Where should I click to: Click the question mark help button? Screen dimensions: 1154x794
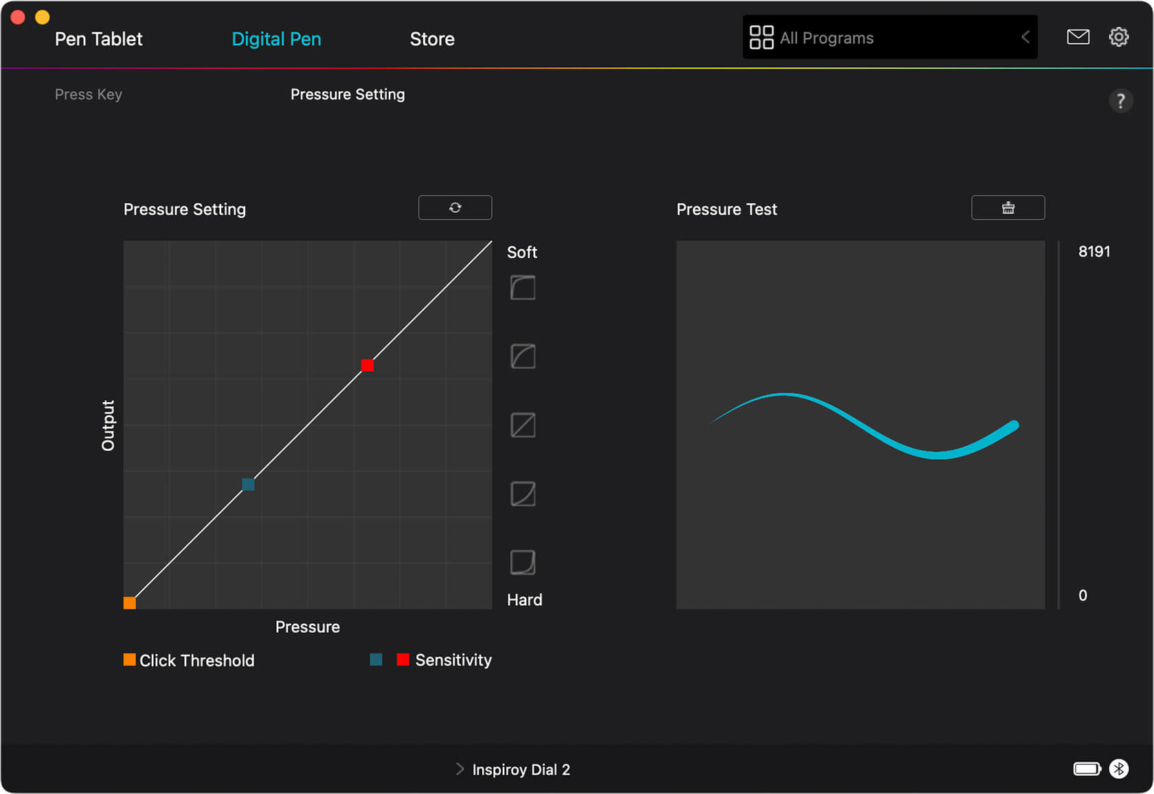point(1120,101)
